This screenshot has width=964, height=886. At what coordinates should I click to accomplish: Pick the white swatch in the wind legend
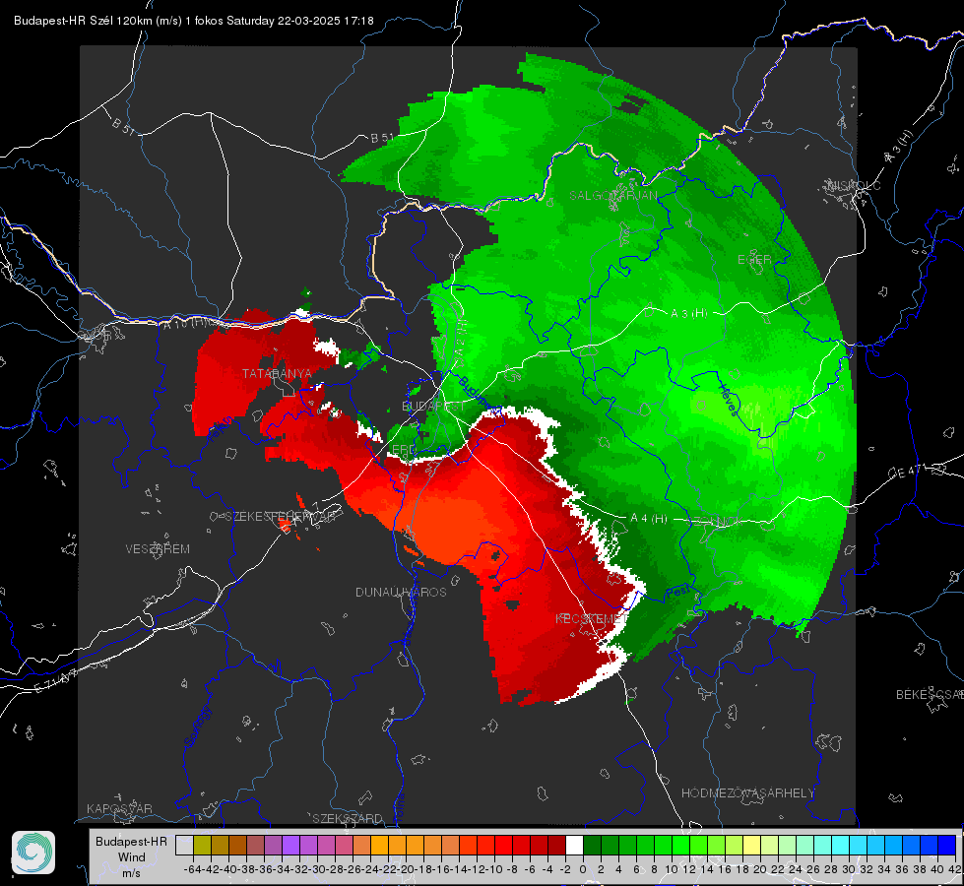point(574,845)
